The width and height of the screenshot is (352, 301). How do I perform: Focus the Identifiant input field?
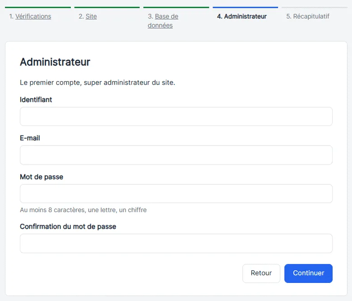point(176,117)
